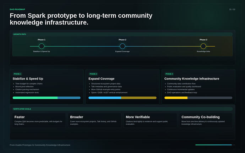Viewport: 245px width, 153px height.
Task: Click the Phase 3 yellow timeline circle
Action: (x=203, y=46)
